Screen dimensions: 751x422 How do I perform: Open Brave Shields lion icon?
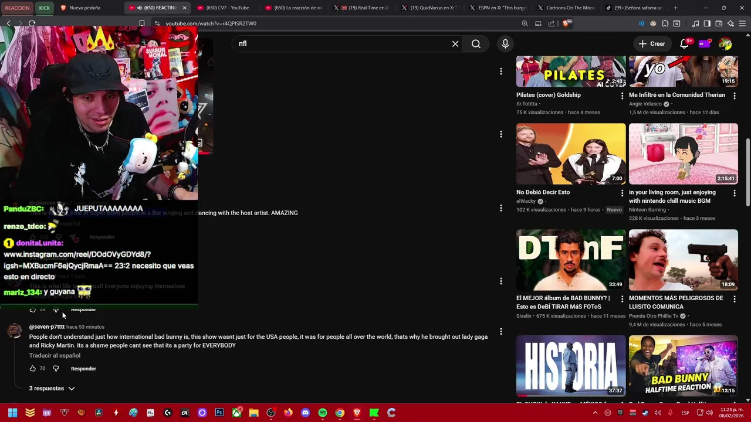click(566, 23)
